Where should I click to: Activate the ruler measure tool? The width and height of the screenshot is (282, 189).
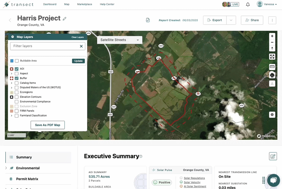pyautogui.click(x=272, y=67)
